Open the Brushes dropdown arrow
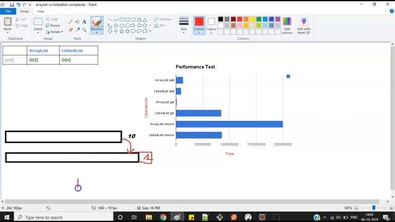The width and height of the screenshot is (395, 222). coord(97,33)
